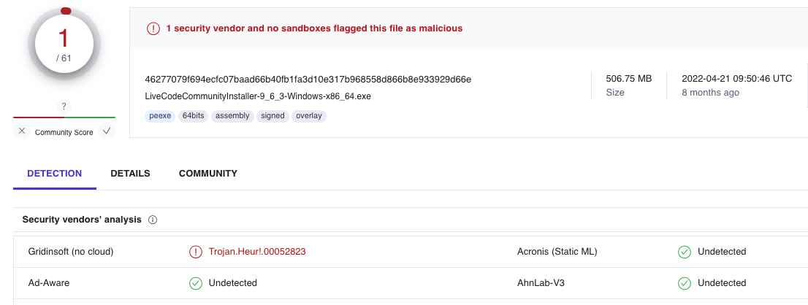Click the 1/61 detection score gauge

64,45
